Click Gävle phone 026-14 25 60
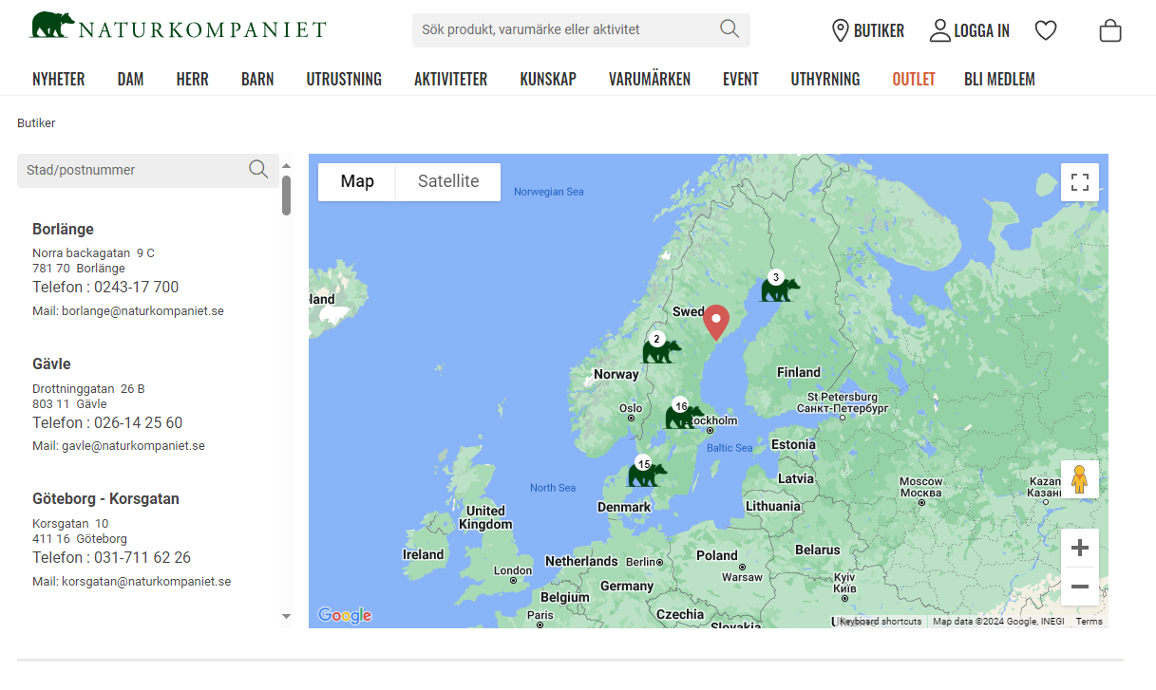This screenshot has height=690, width=1156. 138,422
